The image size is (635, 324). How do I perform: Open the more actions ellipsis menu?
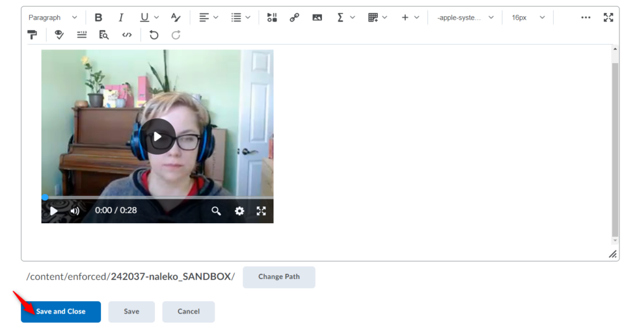coord(585,17)
